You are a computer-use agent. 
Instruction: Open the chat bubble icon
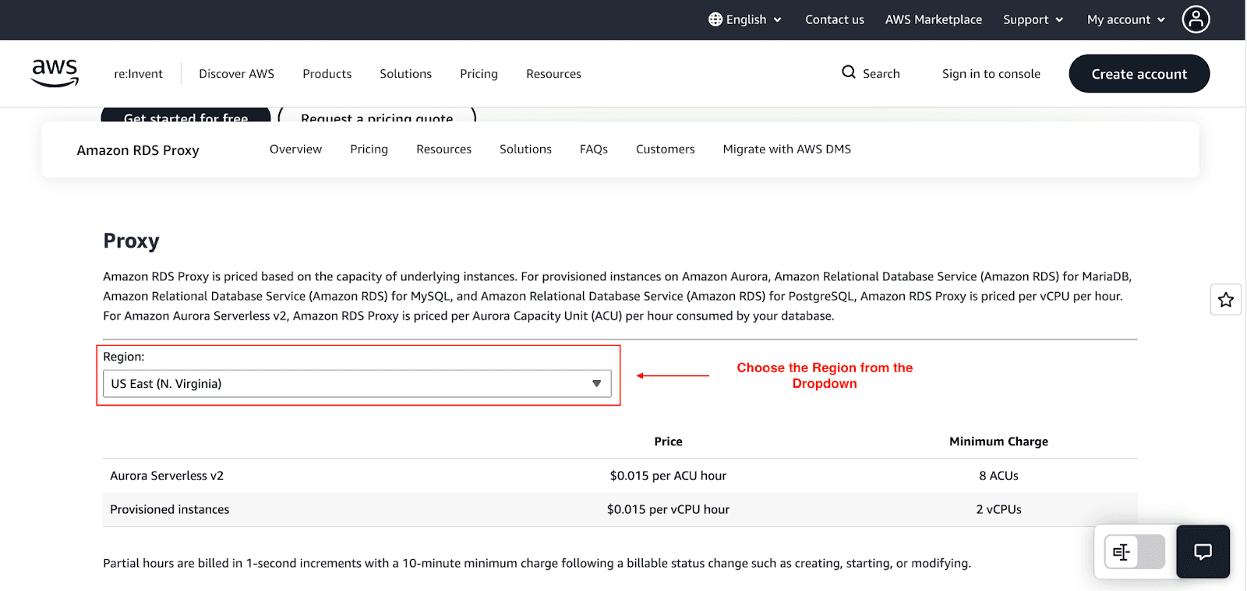1203,551
